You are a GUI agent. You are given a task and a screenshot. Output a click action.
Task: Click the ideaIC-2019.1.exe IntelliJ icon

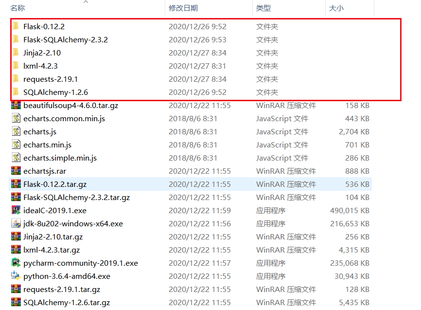pyautogui.click(x=16, y=210)
